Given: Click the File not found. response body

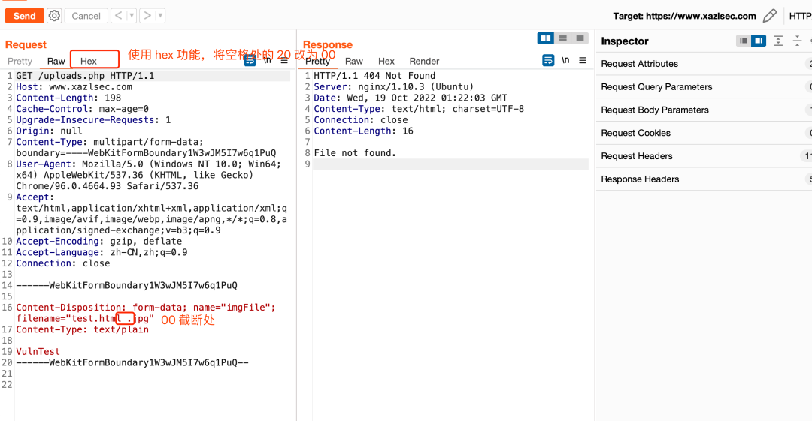Looking at the screenshot, I should pyautogui.click(x=355, y=153).
